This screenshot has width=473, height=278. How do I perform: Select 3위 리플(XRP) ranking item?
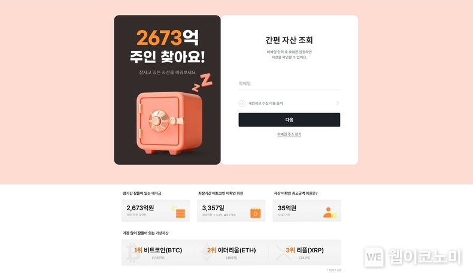pyautogui.click(x=305, y=253)
